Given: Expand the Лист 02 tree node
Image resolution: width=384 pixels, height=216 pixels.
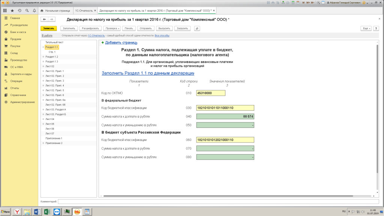Looking at the screenshot, I should coord(43,66).
